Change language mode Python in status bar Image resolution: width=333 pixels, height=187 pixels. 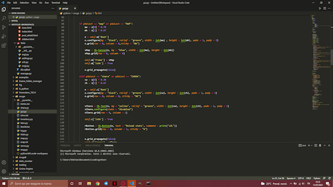click(317, 178)
